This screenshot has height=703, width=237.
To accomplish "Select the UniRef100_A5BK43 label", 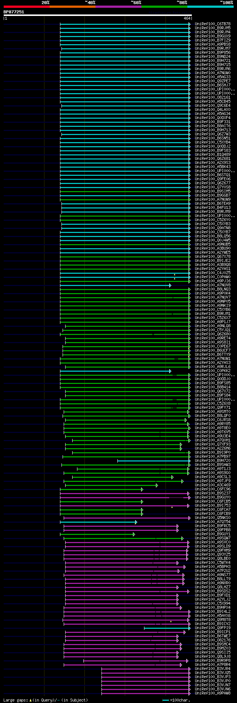I will pyautogui.click(x=213, y=167).
